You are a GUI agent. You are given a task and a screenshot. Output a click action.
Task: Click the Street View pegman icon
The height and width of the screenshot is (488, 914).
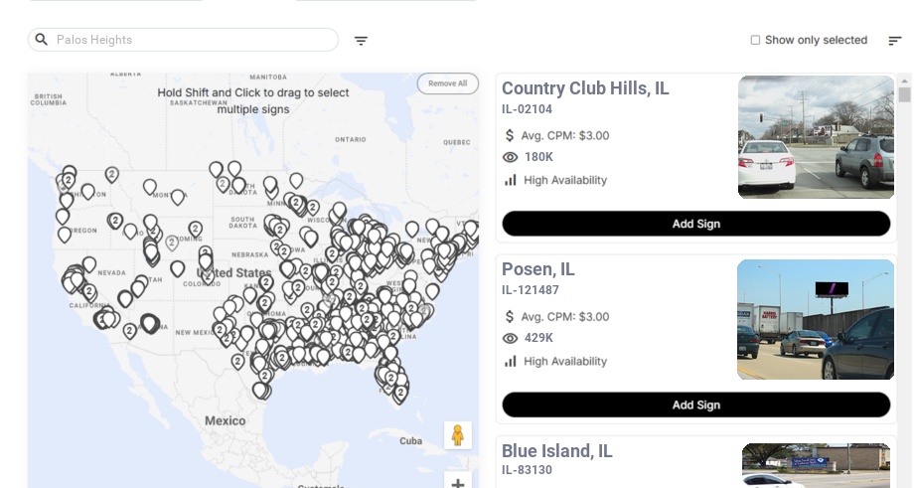pos(458,435)
